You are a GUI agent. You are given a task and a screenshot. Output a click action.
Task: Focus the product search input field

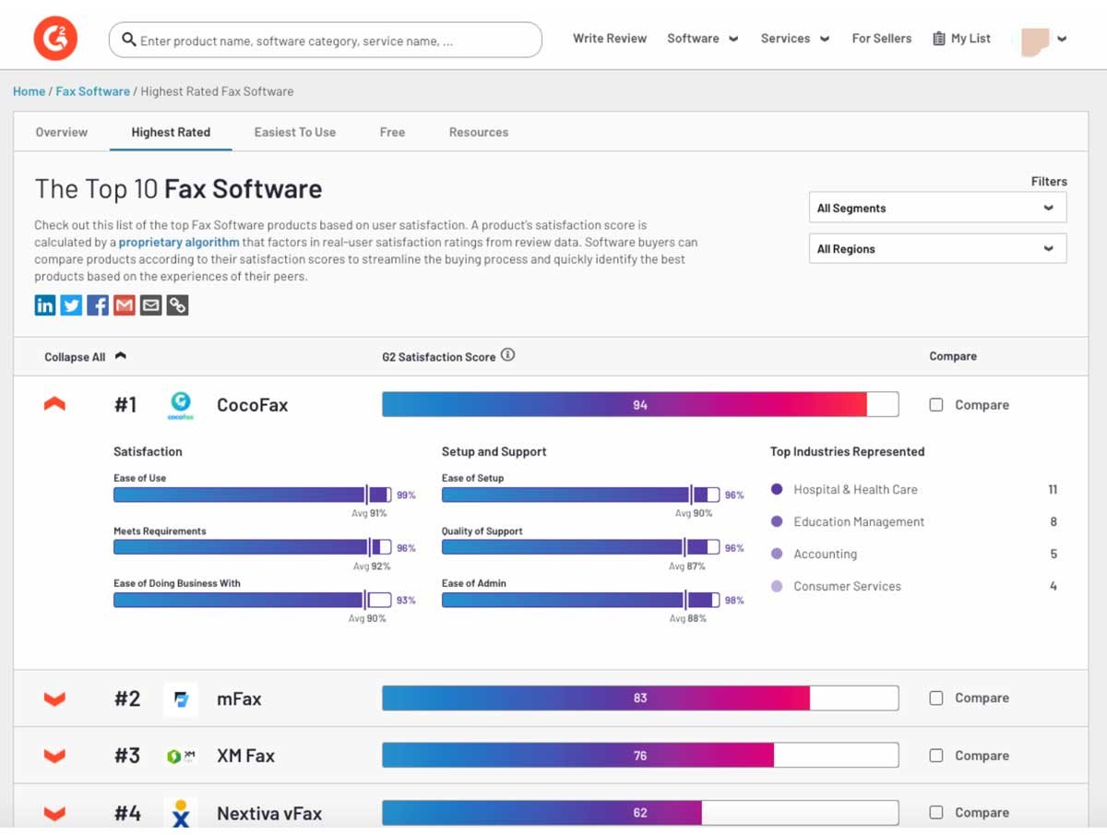point(326,41)
